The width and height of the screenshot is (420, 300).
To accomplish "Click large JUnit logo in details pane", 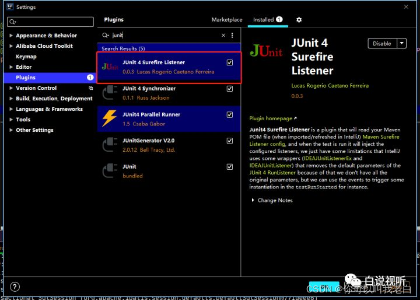I will coord(266,50).
